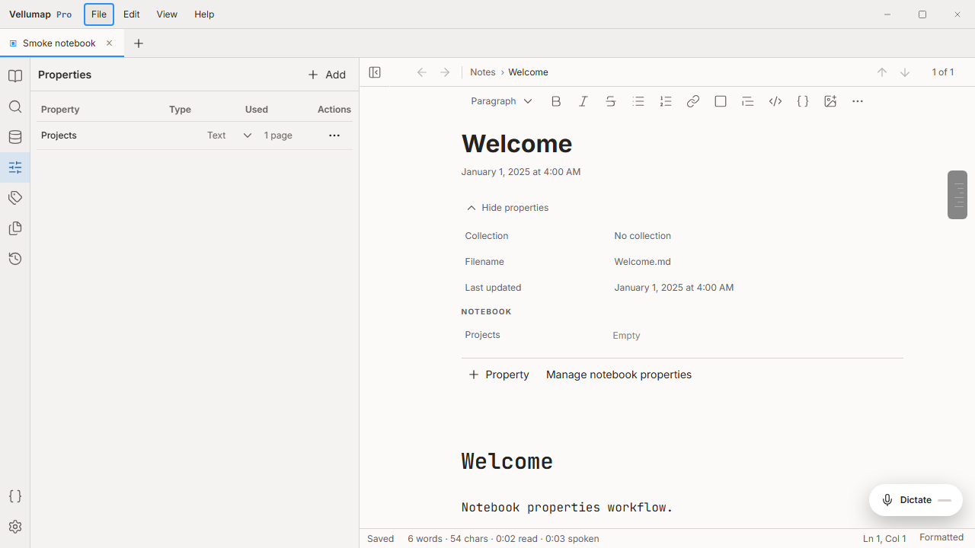This screenshot has height=548, width=975.
Task: Apply bold formatting
Action: click(556, 101)
